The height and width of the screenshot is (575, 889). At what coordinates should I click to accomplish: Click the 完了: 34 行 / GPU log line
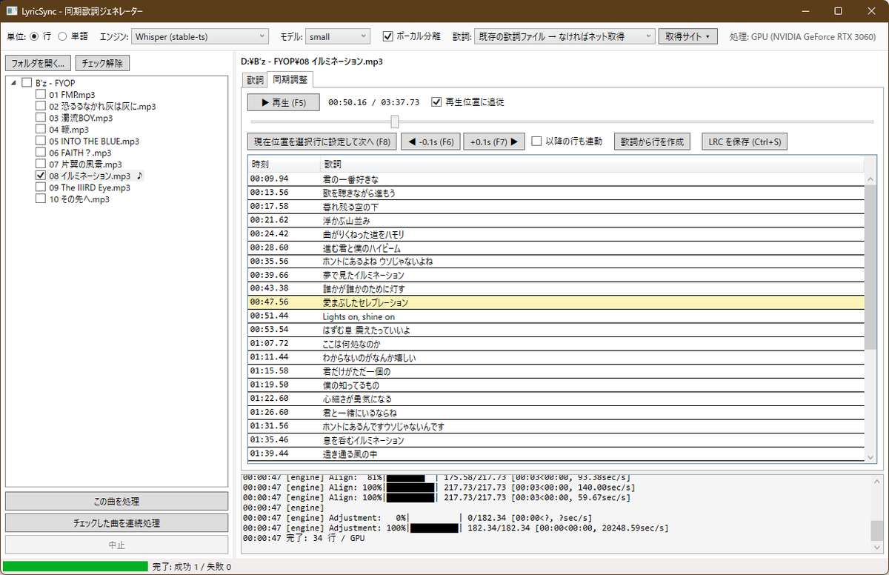[x=304, y=538]
